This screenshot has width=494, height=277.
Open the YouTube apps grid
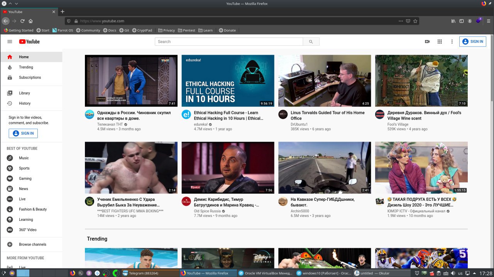coord(440,42)
